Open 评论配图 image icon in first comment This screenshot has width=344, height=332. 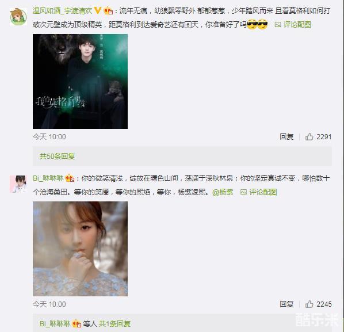[278, 25]
